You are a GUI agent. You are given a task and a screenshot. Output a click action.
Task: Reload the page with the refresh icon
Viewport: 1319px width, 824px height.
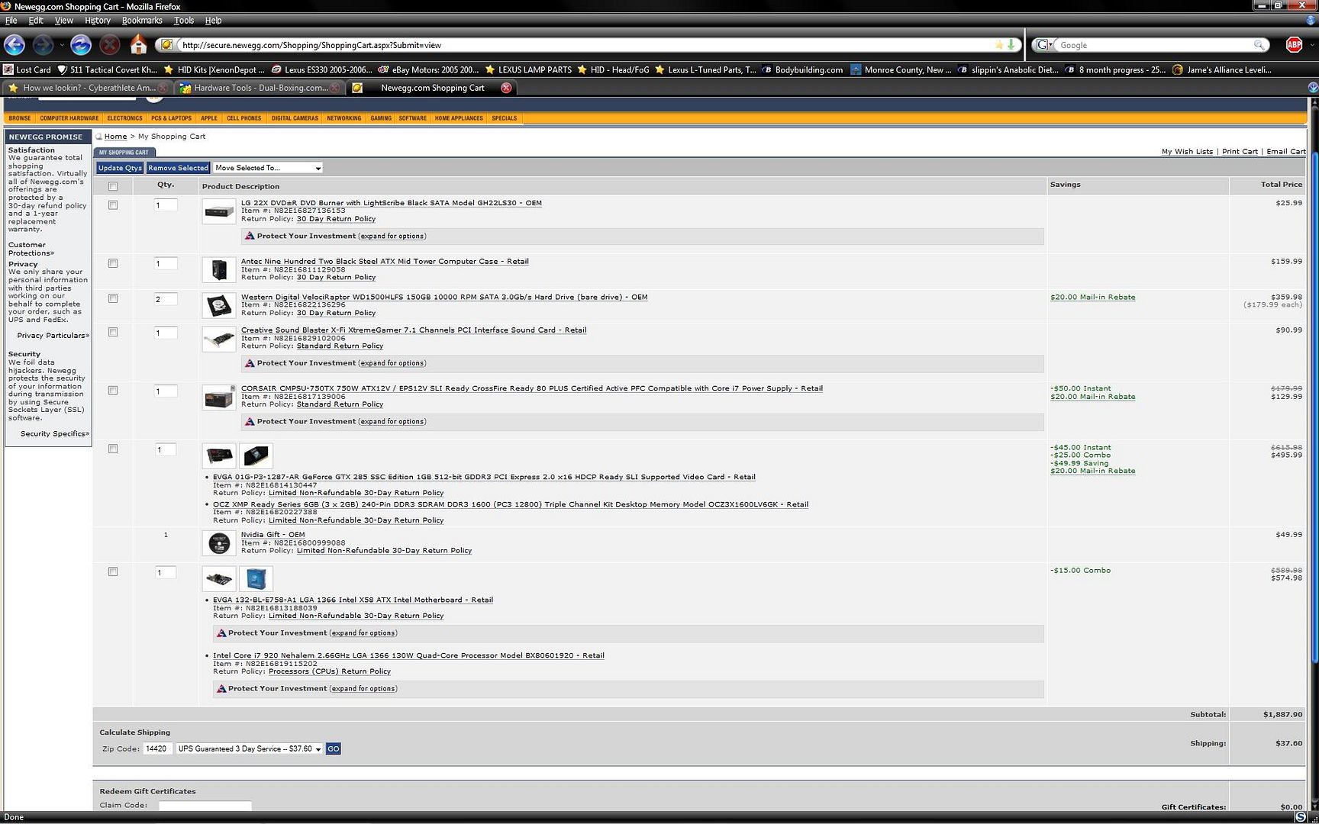point(81,45)
